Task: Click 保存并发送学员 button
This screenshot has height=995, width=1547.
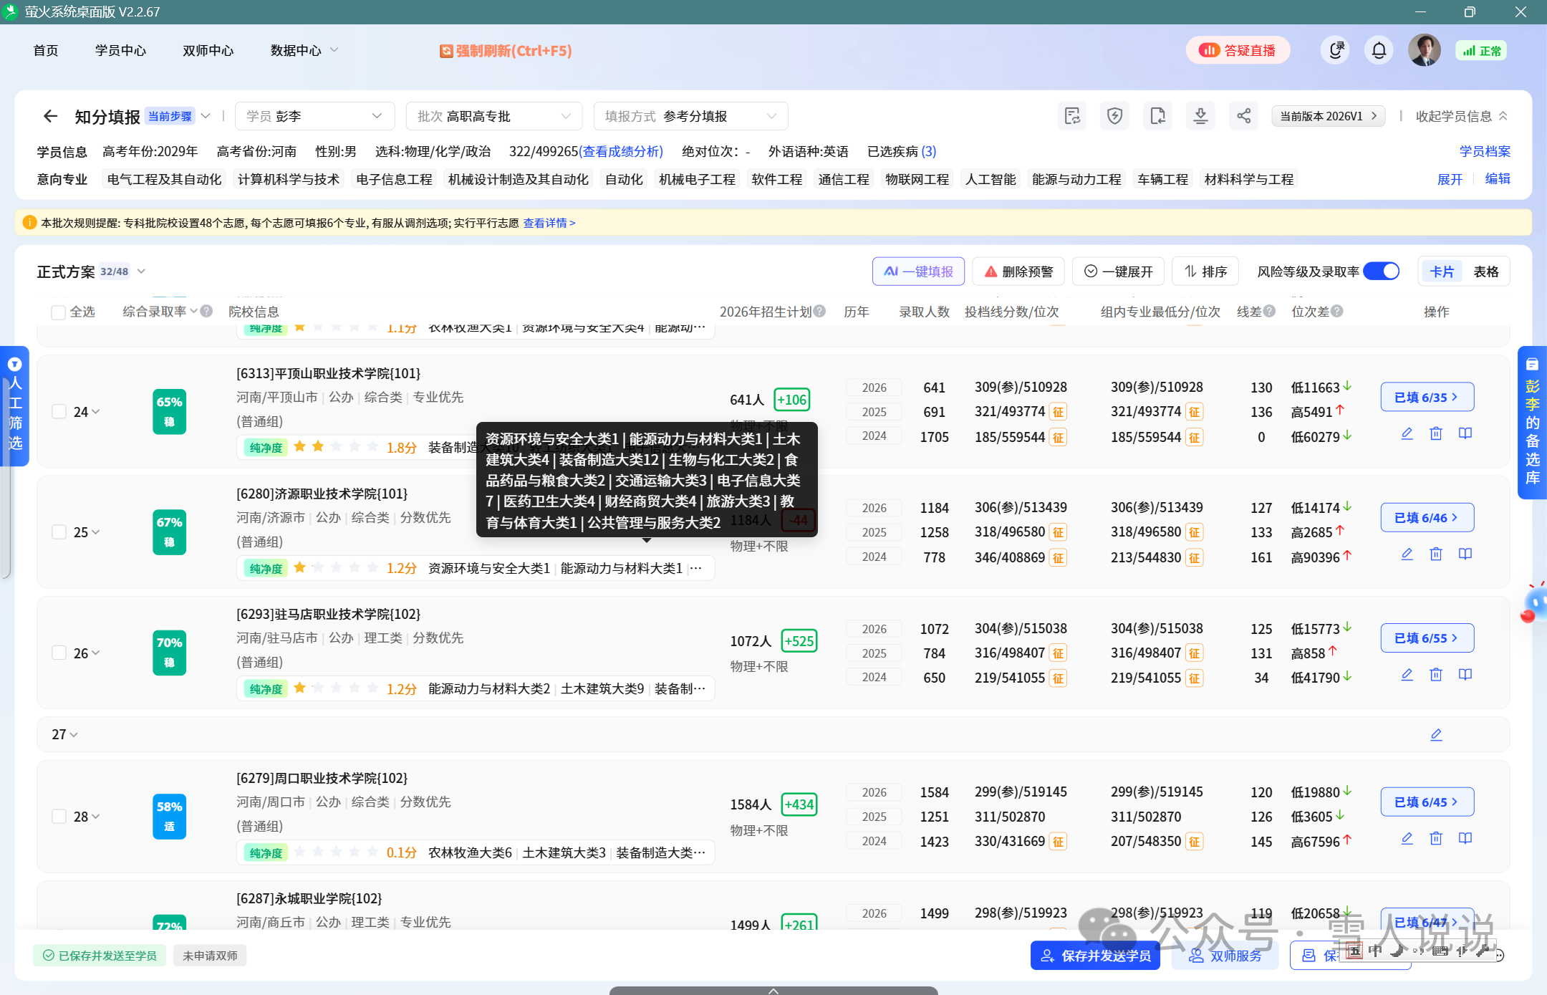Action: pos(1095,956)
